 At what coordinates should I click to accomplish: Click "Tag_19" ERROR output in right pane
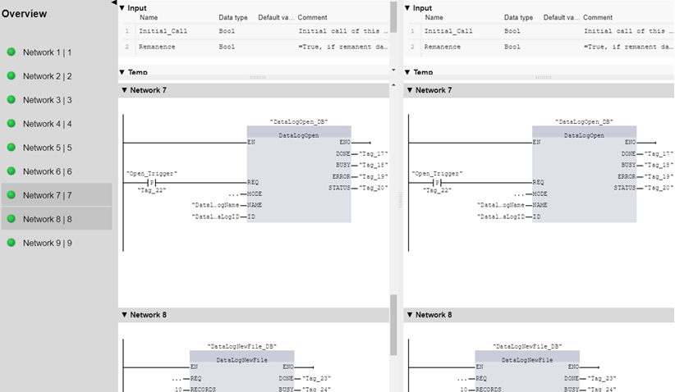pos(659,176)
